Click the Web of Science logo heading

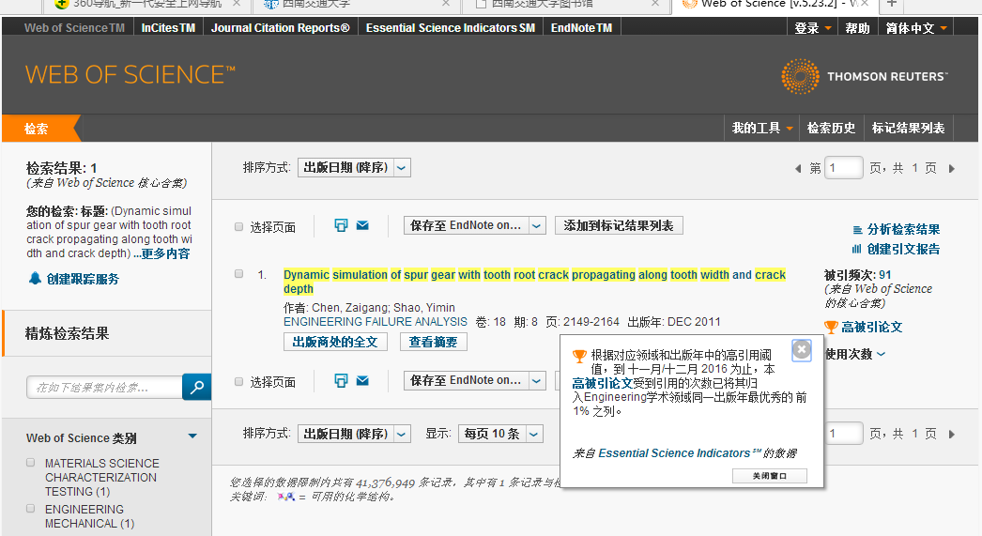coord(130,75)
